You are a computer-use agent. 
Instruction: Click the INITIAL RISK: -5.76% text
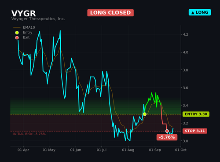(29, 134)
